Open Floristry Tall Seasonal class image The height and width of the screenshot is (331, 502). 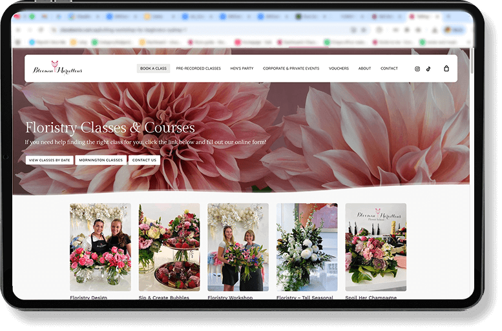click(x=307, y=247)
